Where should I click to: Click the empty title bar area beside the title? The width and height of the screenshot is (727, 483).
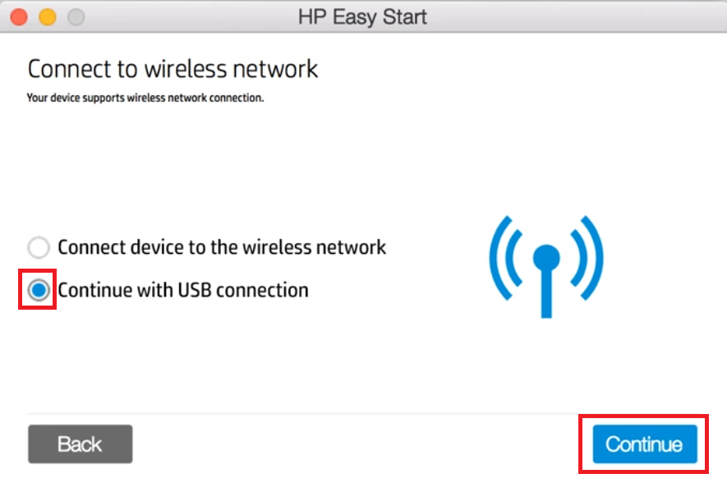click(575, 17)
